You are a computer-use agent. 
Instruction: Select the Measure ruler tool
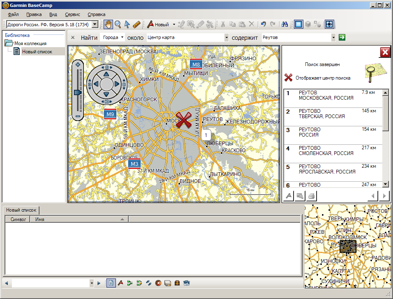click(136, 24)
